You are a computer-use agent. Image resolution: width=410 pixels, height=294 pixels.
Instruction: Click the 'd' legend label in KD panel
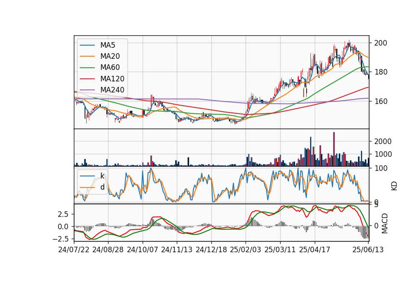[102, 187]
